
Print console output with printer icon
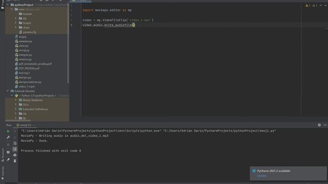pos(15,155)
